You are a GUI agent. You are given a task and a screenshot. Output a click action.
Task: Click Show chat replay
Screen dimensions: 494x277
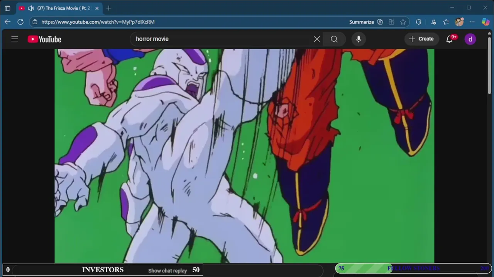tap(167, 270)
